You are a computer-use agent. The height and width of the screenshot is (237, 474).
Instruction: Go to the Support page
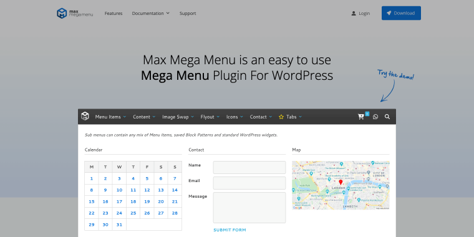pos(188,13)
